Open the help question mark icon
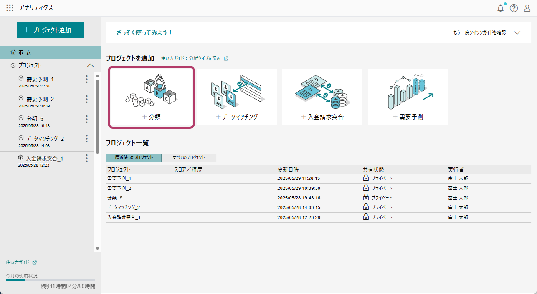This screenshot has height=294, width=537. point(514,8)
